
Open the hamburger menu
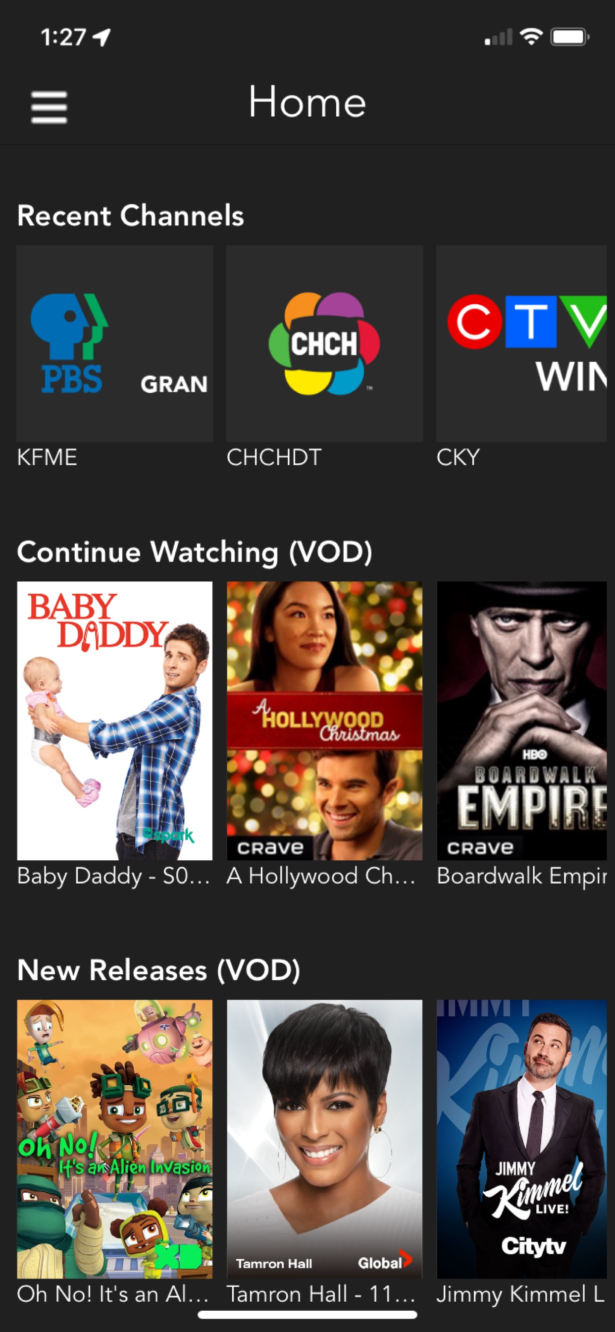pos(49,107)
